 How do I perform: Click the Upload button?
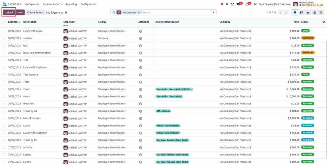(9, 12)
